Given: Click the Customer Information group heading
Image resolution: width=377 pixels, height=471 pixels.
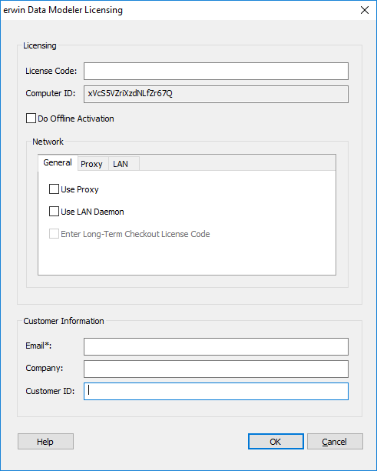Looking at the screenshot, I should coord(64,321).
